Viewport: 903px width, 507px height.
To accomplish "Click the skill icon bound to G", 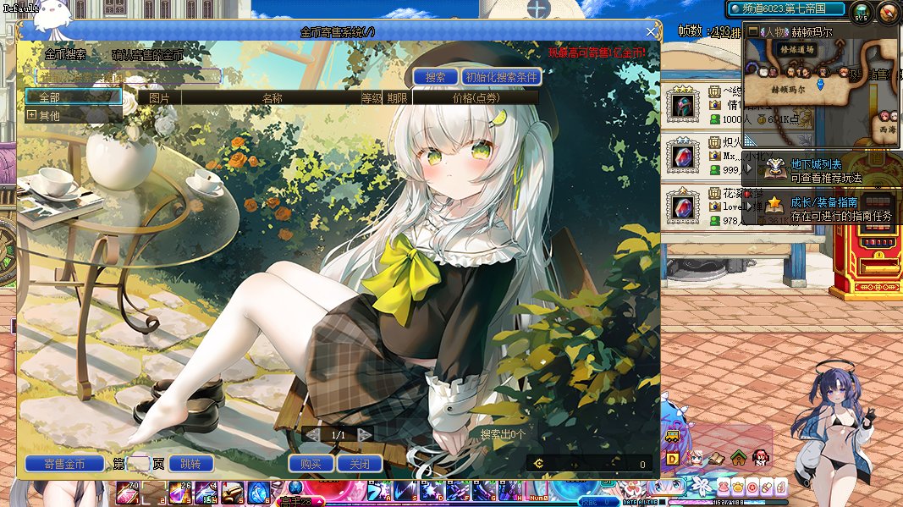I will pos(485,491).
